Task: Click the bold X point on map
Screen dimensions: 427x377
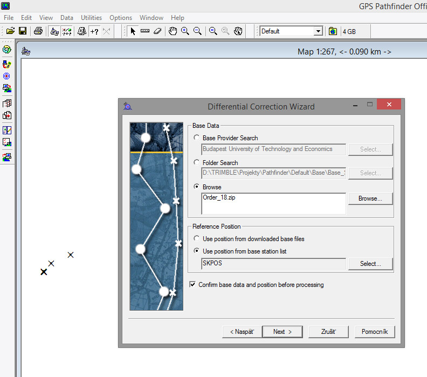Action: [x=44, y=272]
